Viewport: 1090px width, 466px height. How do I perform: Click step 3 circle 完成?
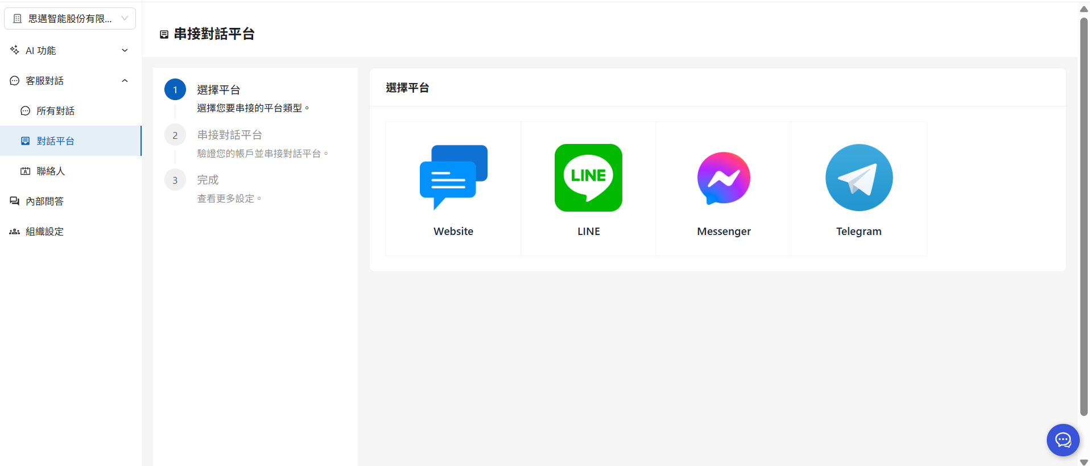(x=175, y=180)
